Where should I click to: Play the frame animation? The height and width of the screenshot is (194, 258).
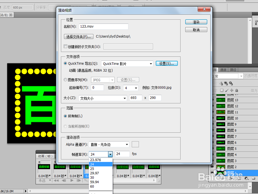pyautogui.click(x=72, y=180)
